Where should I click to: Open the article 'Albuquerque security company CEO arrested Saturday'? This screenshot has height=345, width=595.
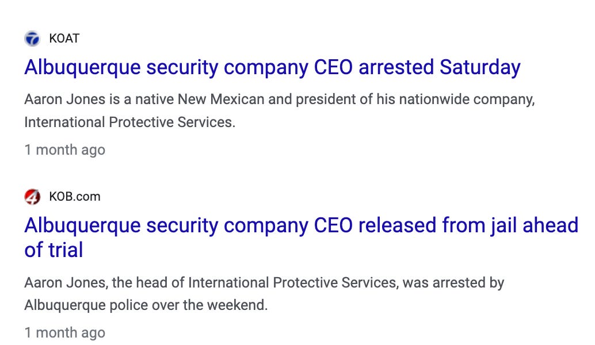270,67
